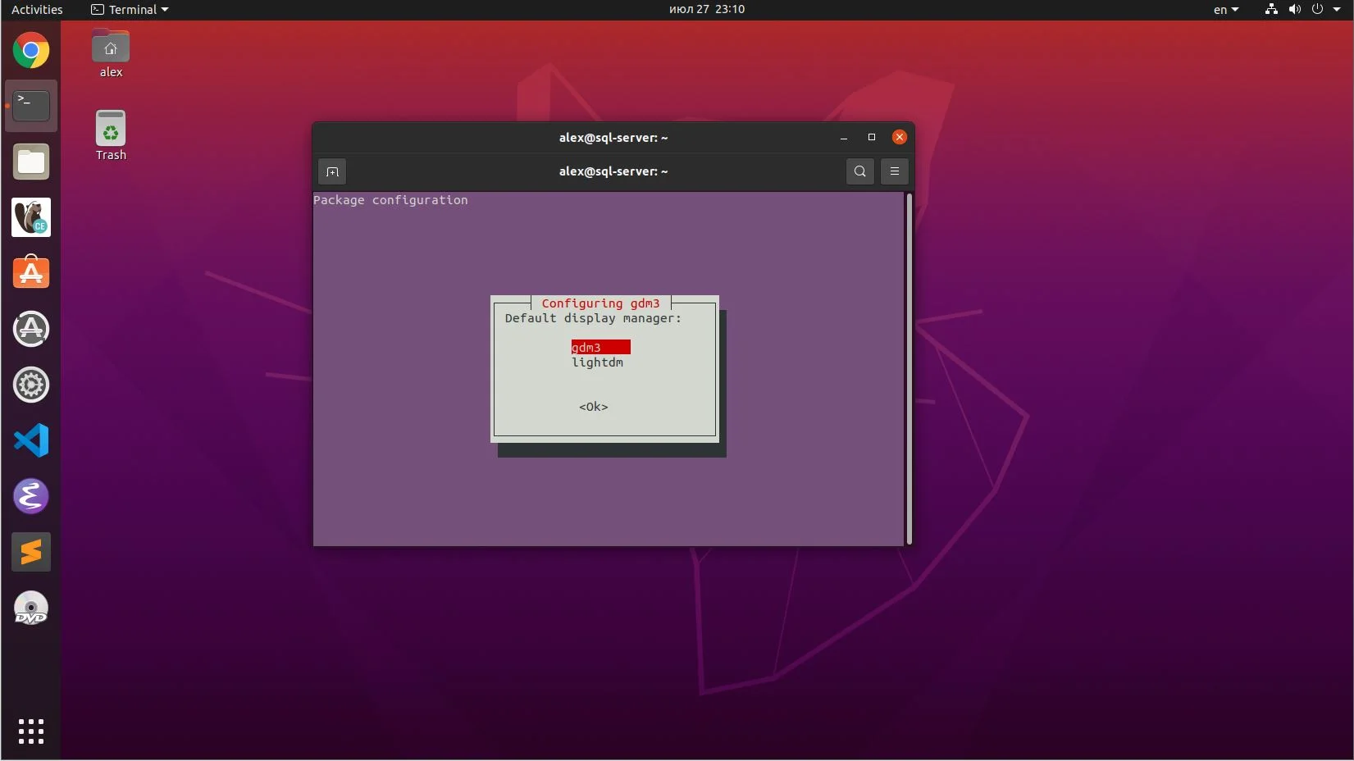Open a new terminal tab

tap(332, 171)
